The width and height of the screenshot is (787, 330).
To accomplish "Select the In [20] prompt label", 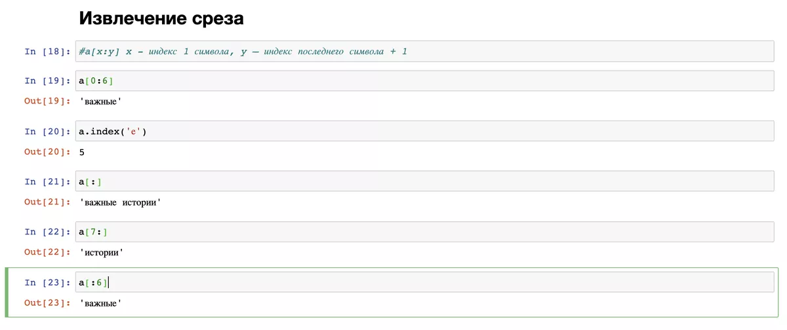I will 47,132.
